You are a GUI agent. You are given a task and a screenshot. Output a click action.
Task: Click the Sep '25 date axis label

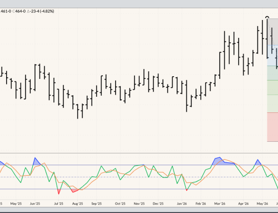97,204
